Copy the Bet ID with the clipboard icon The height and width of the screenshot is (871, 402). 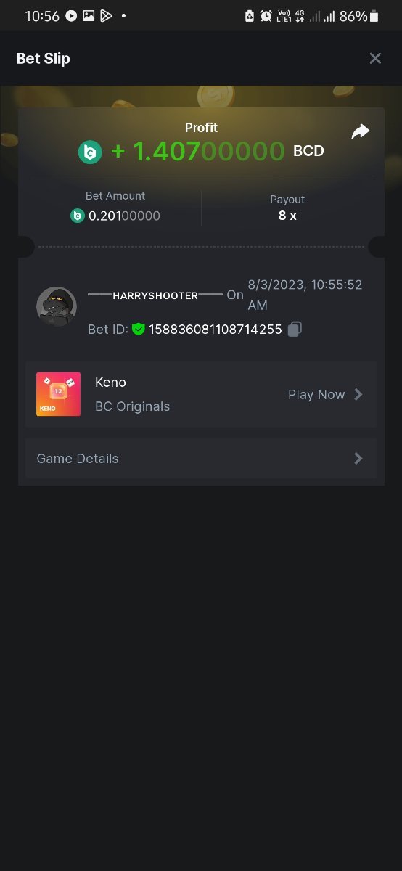point(294,329)
